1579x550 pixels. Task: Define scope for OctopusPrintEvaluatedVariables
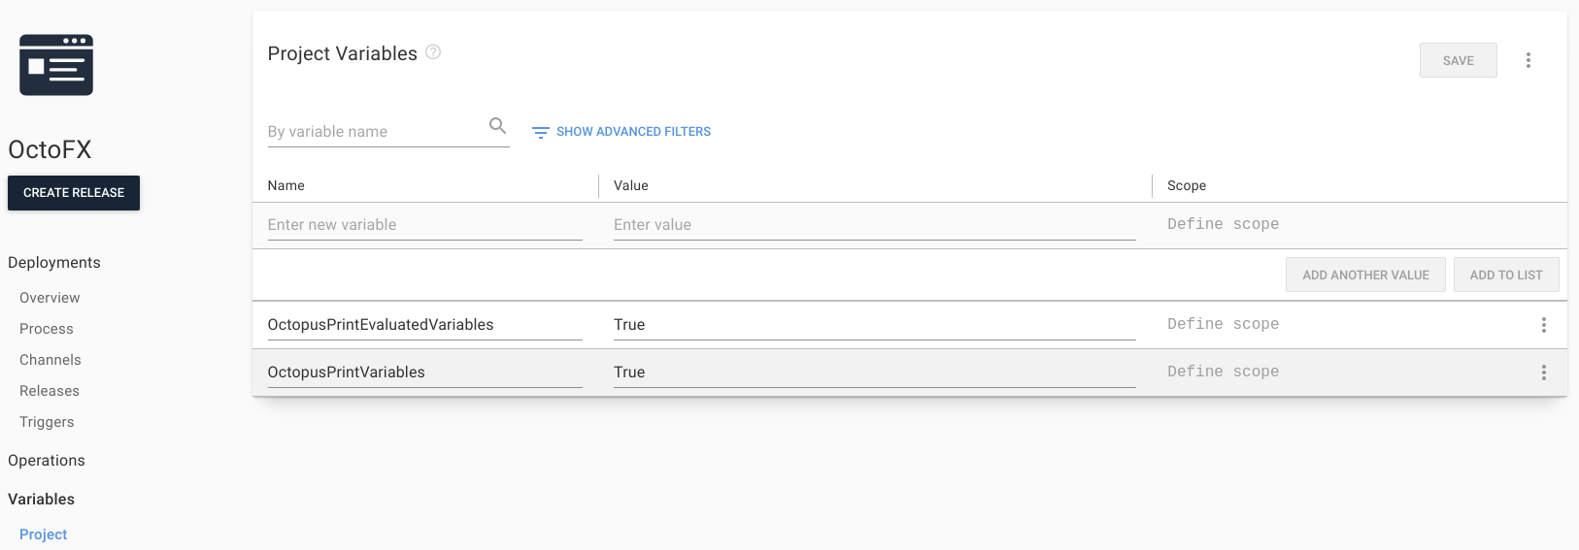pyautogui.click(x=1223, y=324)
